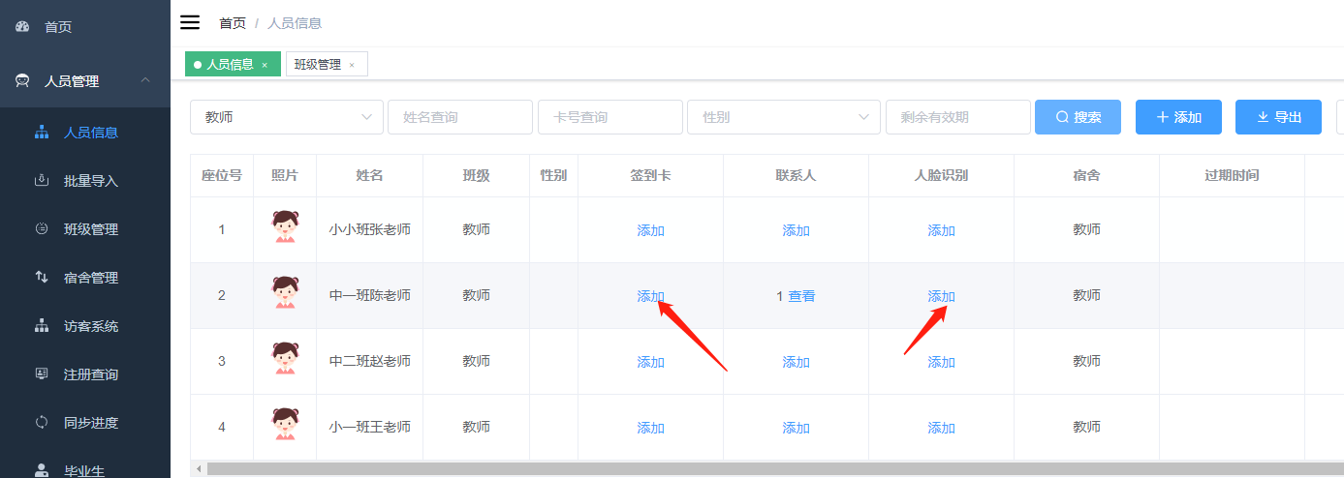Click the 首页 dashboard icon in sidebar
1344x478 pixels.
tap(22, 27)
